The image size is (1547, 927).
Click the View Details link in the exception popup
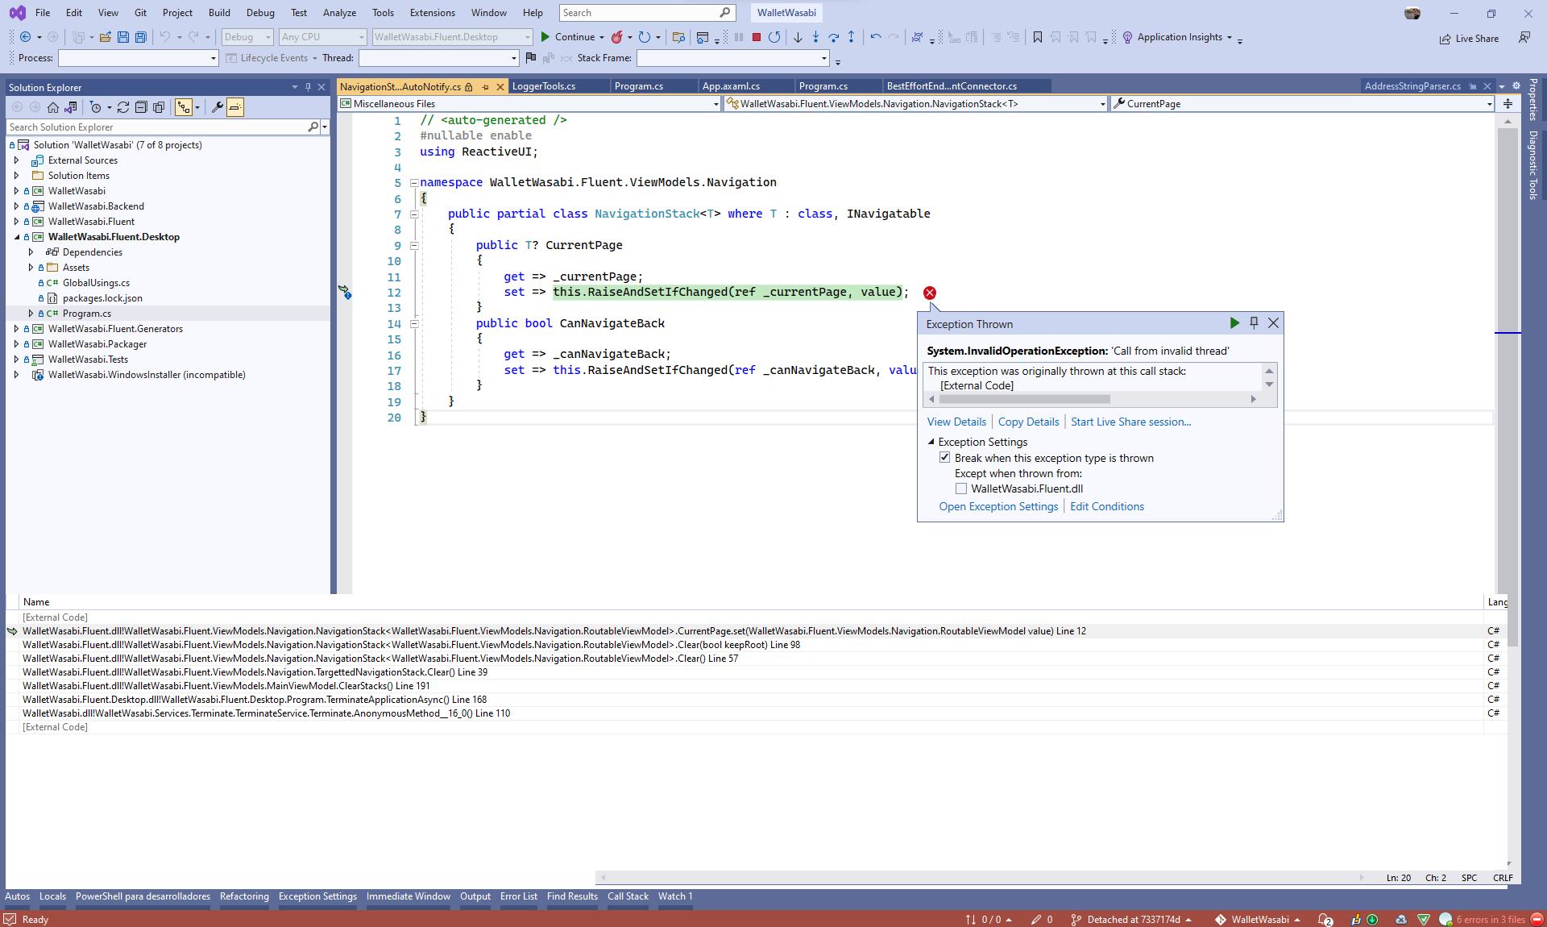956,422
